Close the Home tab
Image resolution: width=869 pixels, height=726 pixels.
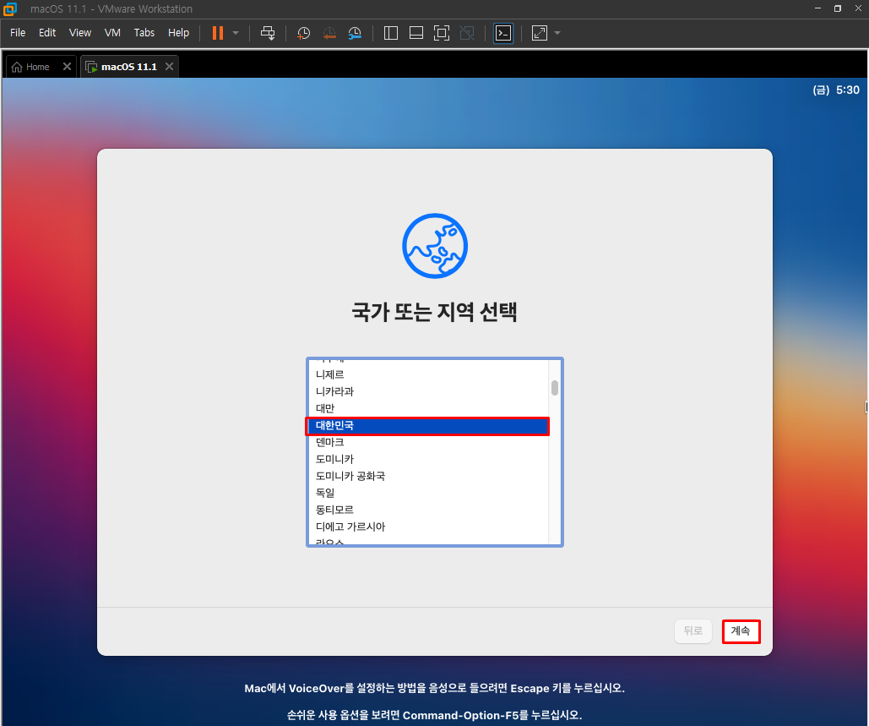point(67,67)
